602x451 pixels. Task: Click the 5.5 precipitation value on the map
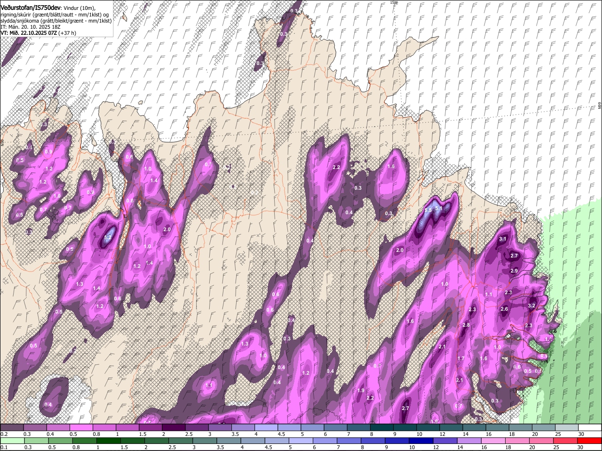[x=428, y=210]
